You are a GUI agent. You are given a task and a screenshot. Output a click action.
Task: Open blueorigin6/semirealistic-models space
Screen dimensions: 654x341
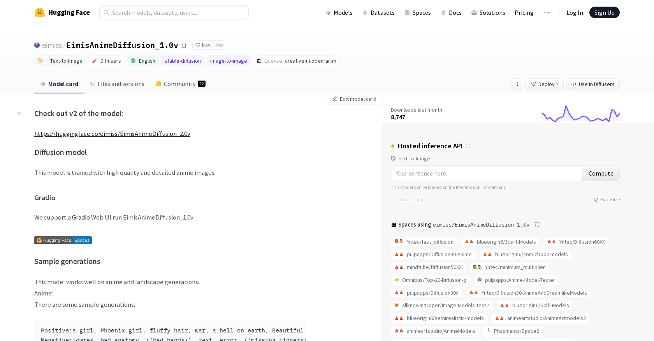[x=439, y=318]
